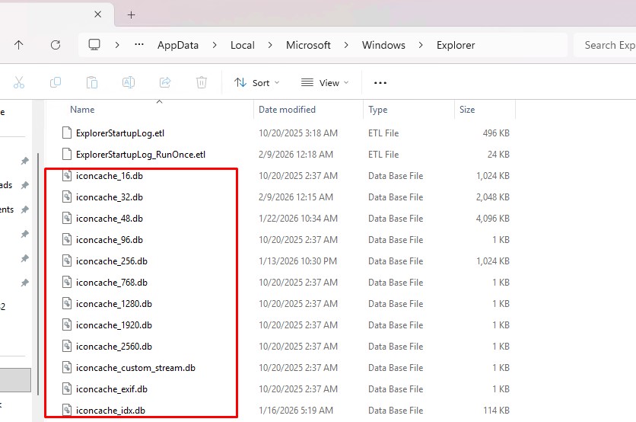Navigate to Local breadcrumb folder
Screen dimensions: 636x422
pos(243,45)
